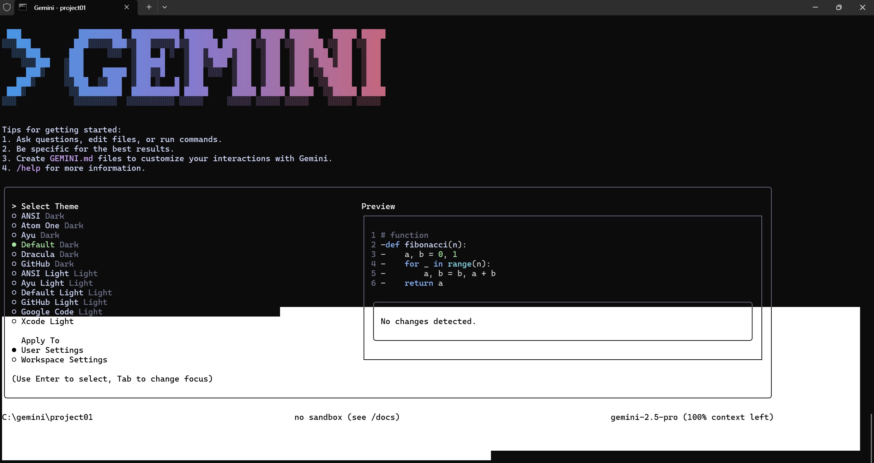Screen dimensions: 874x463
Task: Select User Settings radio option
Action: (52, 350)
